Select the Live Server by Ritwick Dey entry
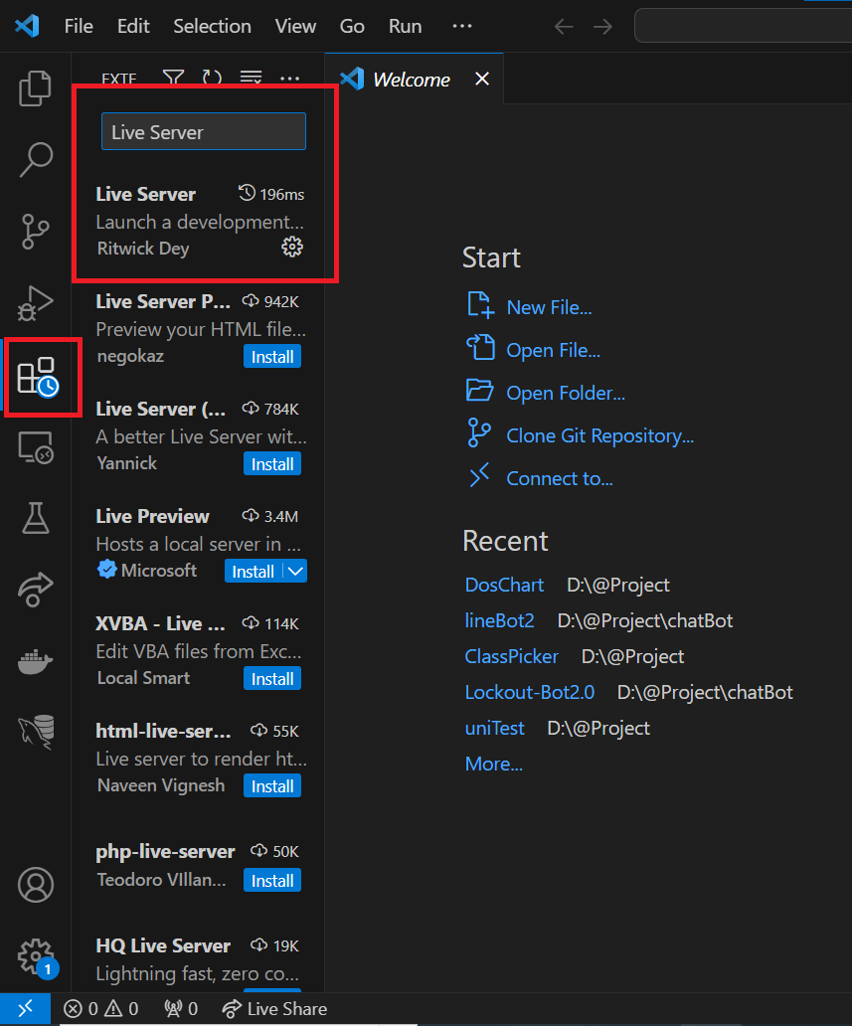 click(x=200, y=221)
